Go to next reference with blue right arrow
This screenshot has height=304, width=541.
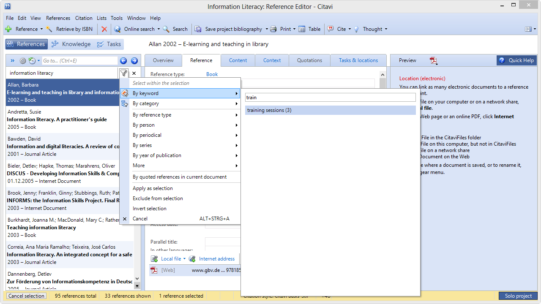pyautogui.click(x=134, y=61)
